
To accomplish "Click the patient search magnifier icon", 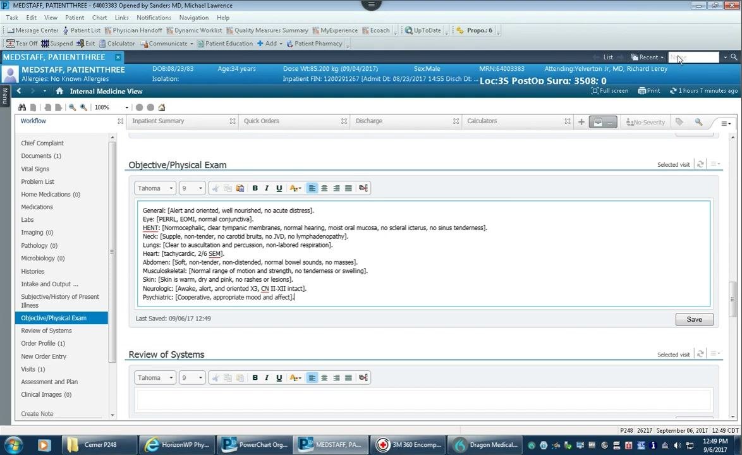I will (x=734, y=58).
